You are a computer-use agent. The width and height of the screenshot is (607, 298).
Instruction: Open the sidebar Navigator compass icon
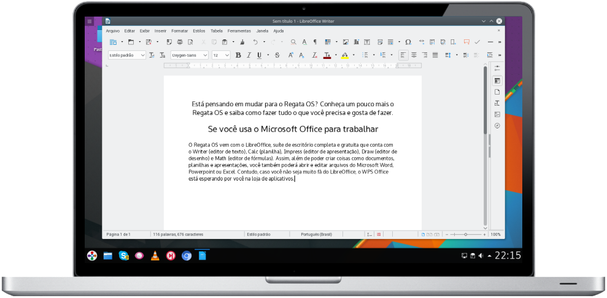498,125
